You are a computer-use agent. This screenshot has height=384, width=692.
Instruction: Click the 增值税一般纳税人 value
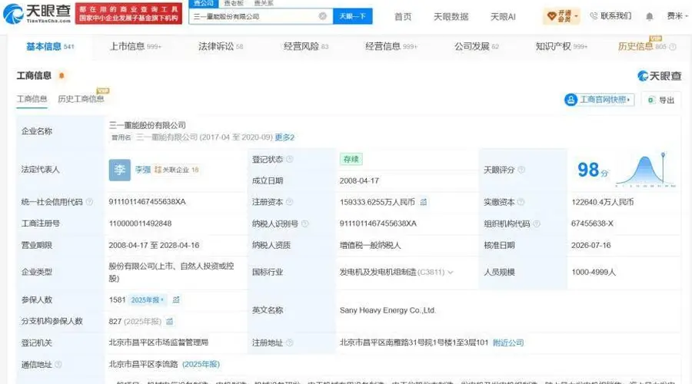370,245
